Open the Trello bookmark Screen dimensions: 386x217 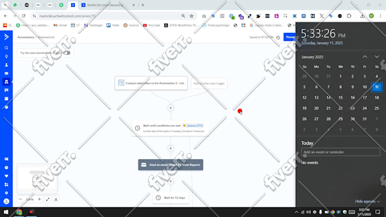pyautogui.click(x=113, y=25)
